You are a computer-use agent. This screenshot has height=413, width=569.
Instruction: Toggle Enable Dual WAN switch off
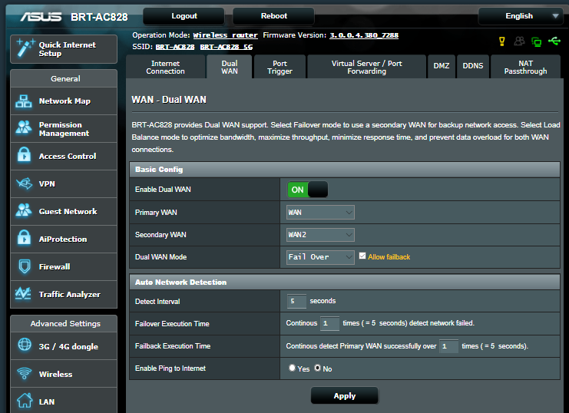pyautogui.click(x=307, y=190)
